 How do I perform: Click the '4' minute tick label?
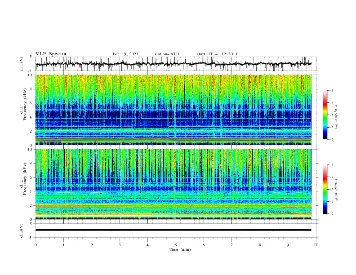(148, 245)
